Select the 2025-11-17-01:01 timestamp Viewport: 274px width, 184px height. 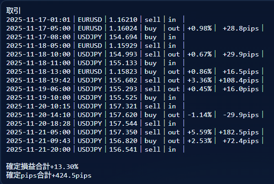[x=38, y=20]
